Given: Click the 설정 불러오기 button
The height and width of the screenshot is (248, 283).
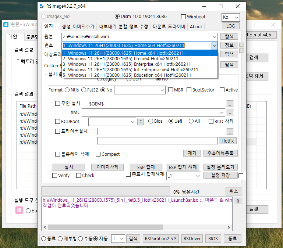Looking at the screenshot, I should pos(220,167).
